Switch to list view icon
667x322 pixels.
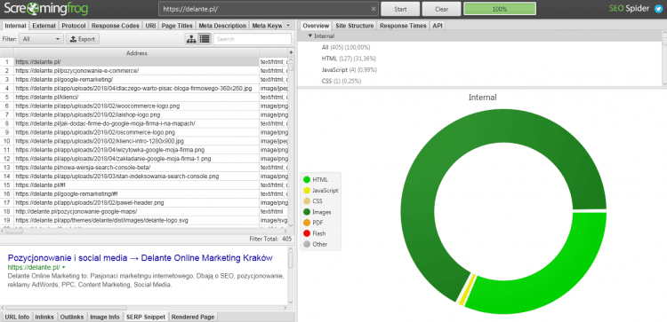click(x=205, y=39)
